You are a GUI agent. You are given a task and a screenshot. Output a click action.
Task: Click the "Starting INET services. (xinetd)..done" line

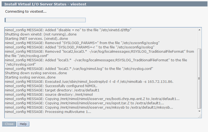[x=37, y=38]
